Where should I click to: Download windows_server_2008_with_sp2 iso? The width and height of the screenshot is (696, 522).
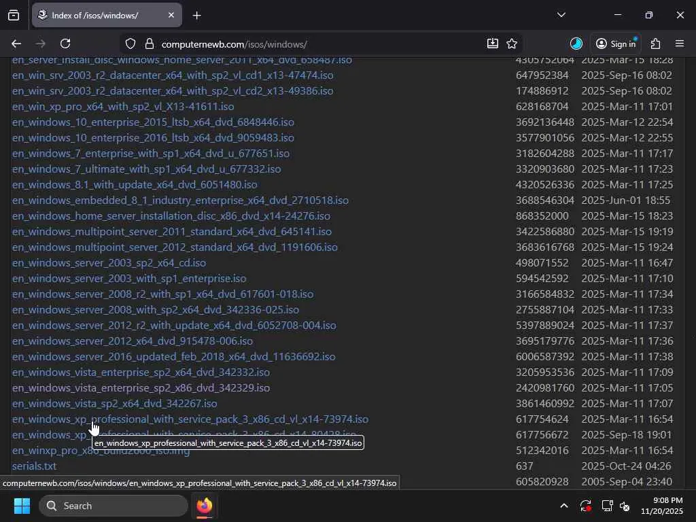156,309
